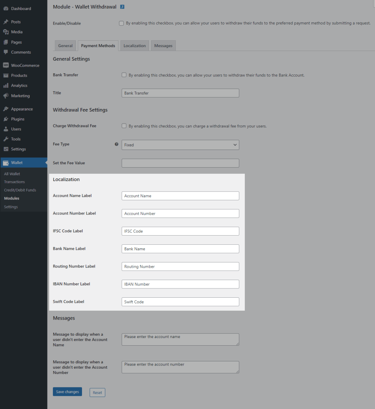Open Posts via its pin icon
The height and width of the screenshot is (409, 375).
[x=6, y=22]
